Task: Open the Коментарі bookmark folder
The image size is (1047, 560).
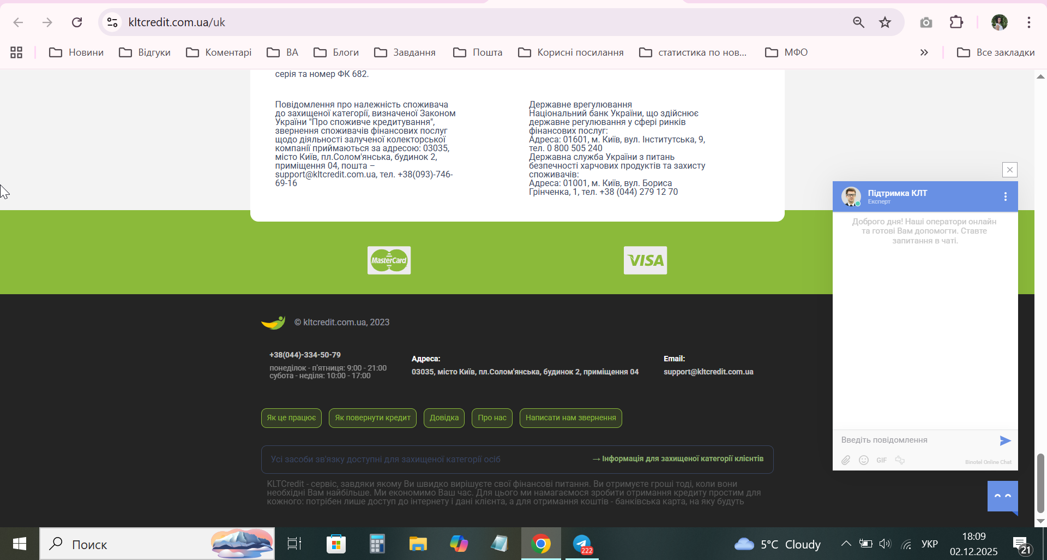Action: (219, 52)
